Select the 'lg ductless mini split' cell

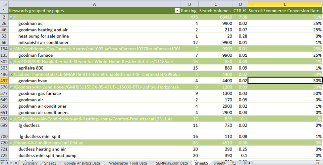tap(94, 134)
